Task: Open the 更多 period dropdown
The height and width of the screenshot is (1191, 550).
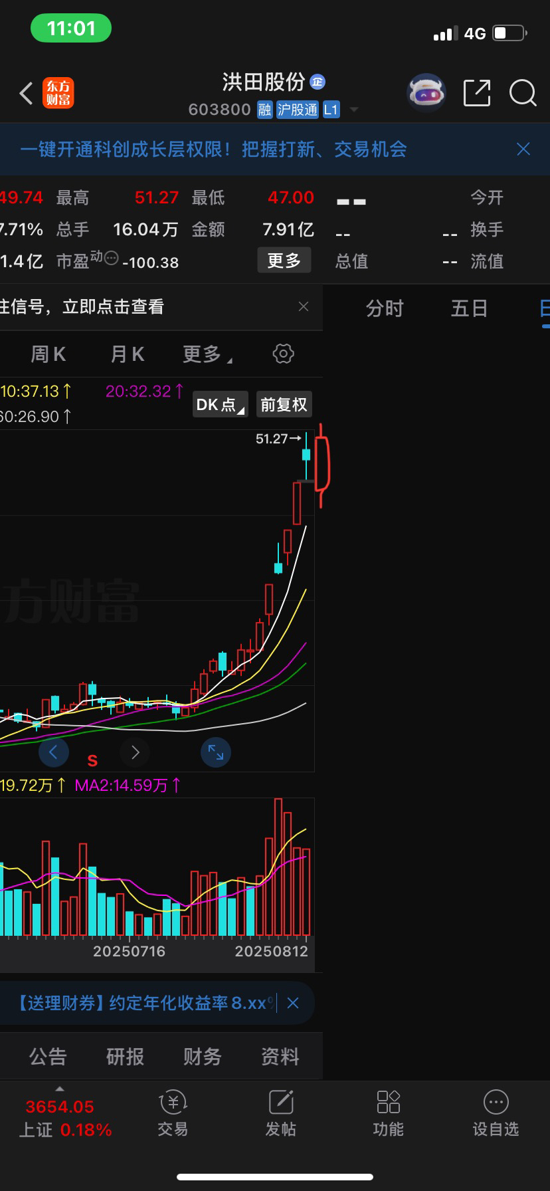Action: [x=208, y=354]
